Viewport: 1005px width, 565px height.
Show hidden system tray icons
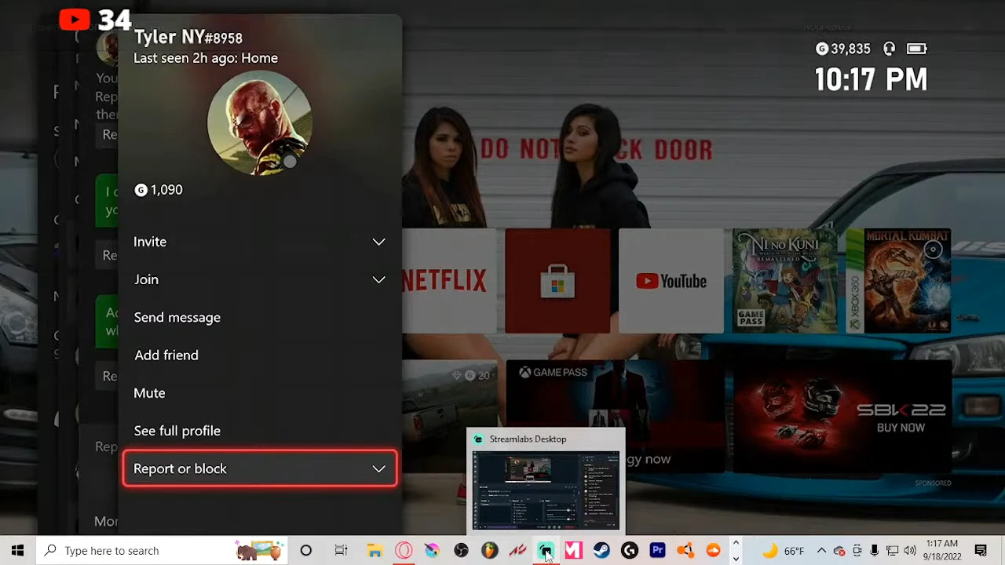pos(821,551)
